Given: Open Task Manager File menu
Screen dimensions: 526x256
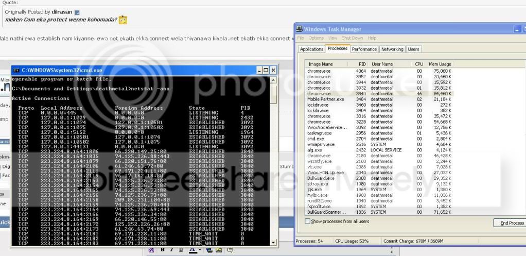Looking at the screenshot, I should point(300,38).
